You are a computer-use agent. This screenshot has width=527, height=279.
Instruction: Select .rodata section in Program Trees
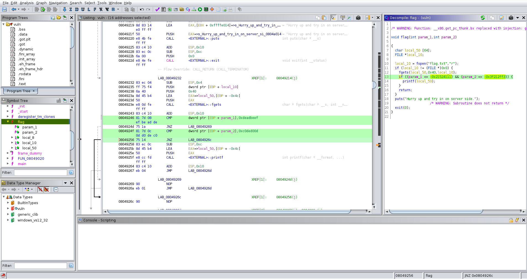(x=24, y=74)
